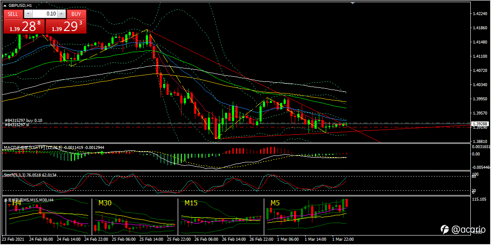This screenshot has width=491, height=245.
Task: Click price axis value 1.41100
Action: [x=480, y=56]
